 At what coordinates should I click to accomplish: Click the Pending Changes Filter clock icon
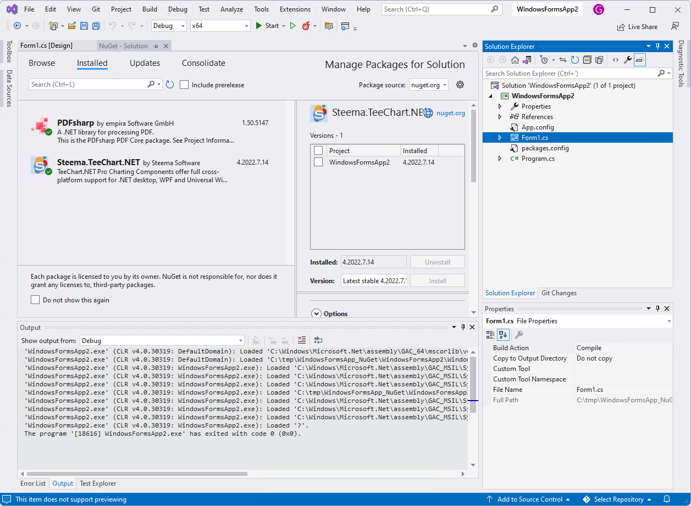(545, 60)
